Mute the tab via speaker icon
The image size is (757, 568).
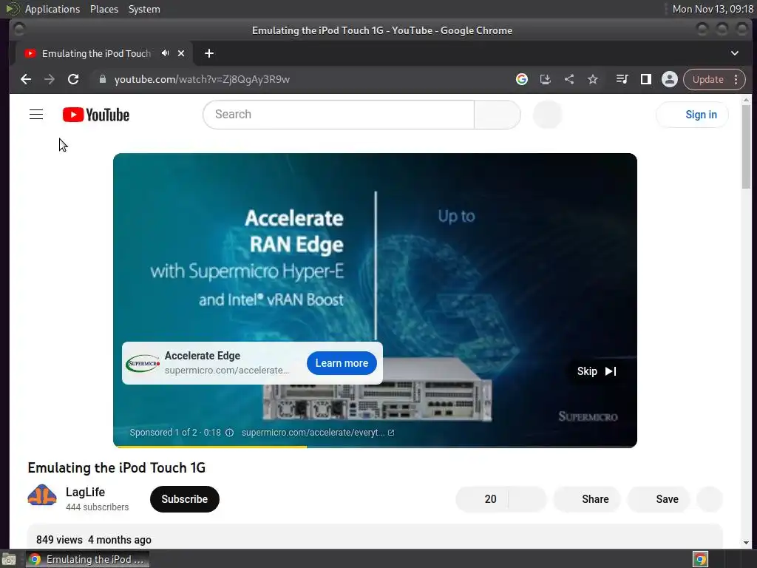(166, 53)
